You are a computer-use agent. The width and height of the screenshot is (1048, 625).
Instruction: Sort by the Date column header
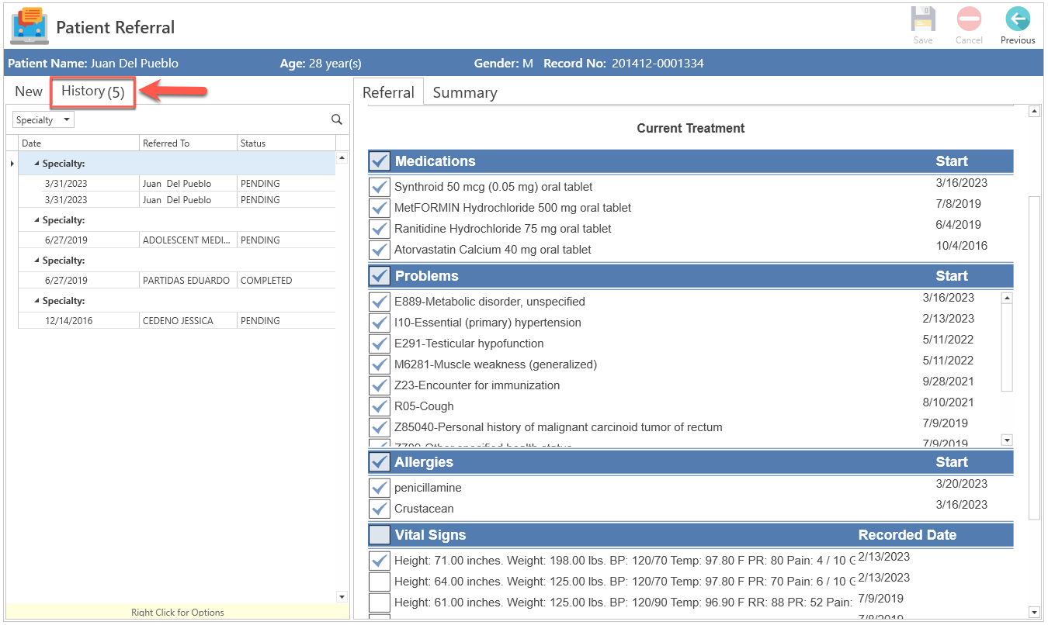78,143
